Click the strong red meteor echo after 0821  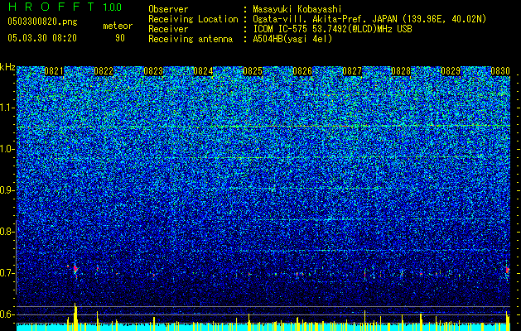pyautogui.click(x=75, y=269)
